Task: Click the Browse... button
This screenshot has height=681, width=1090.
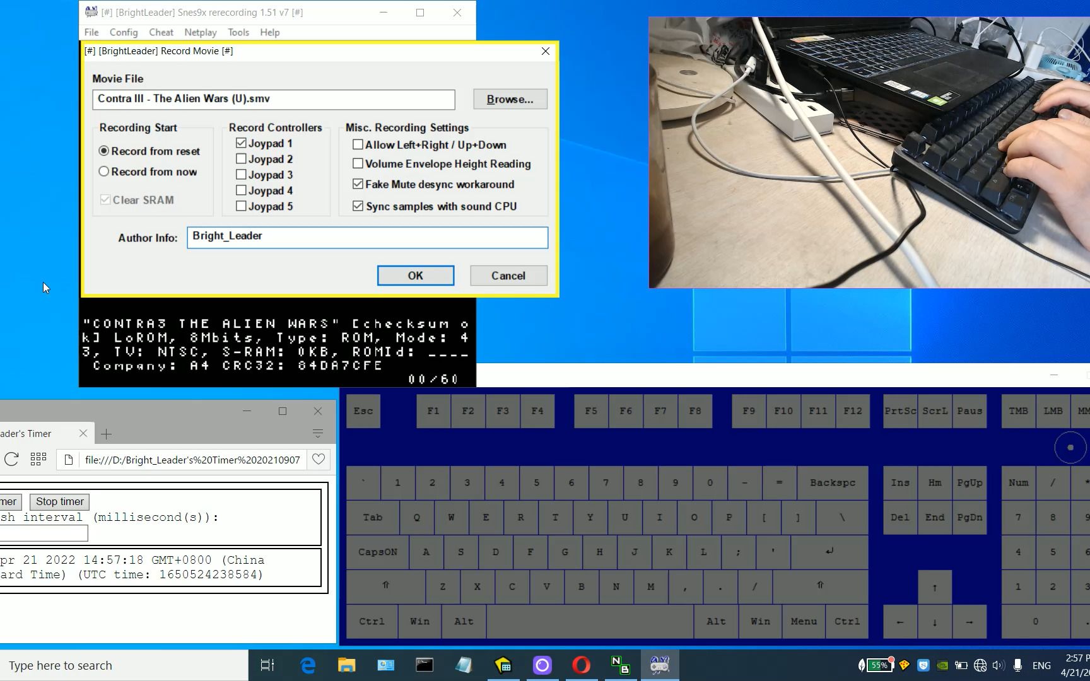Action: tap(510, 99)
